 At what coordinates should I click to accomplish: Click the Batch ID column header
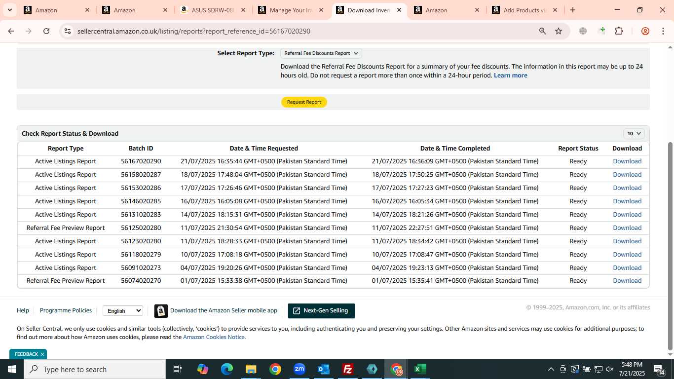click(141, 149)
